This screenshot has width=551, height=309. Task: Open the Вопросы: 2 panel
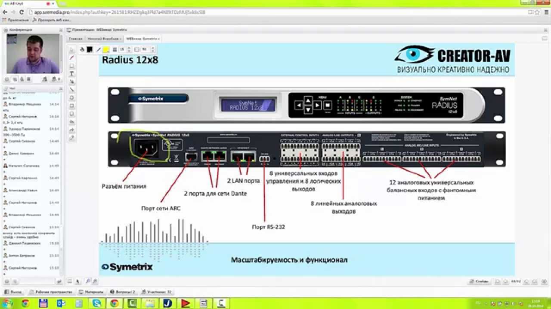click(122, 292)
